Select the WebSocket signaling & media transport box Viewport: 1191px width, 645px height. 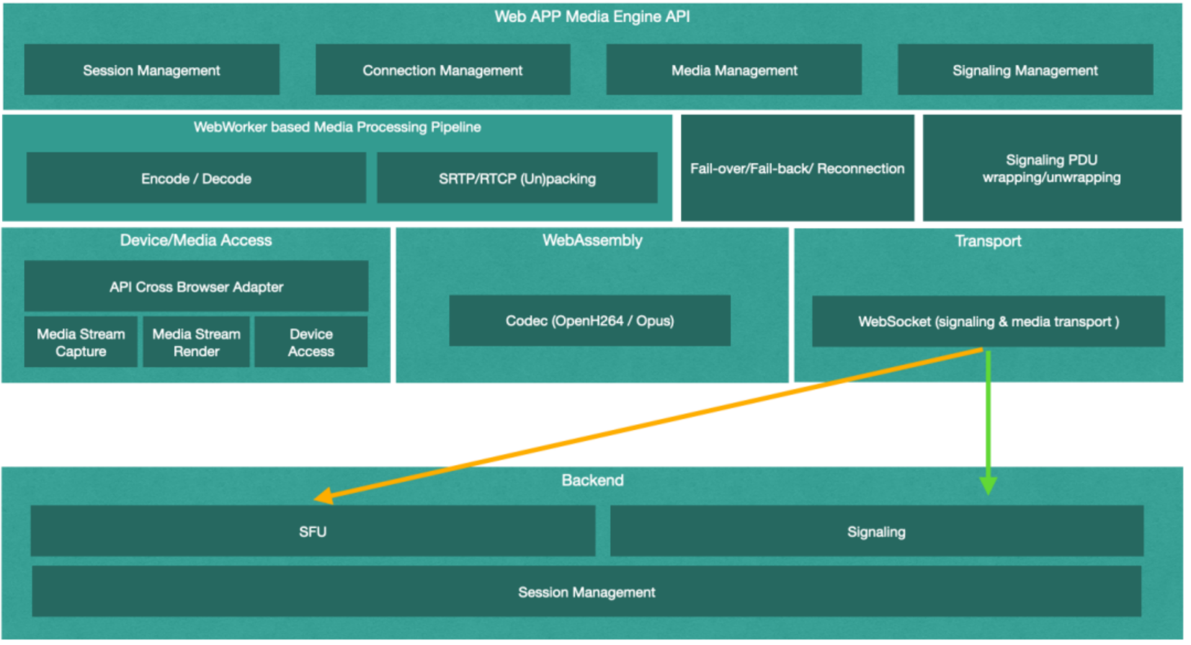(x=989, y=321)
